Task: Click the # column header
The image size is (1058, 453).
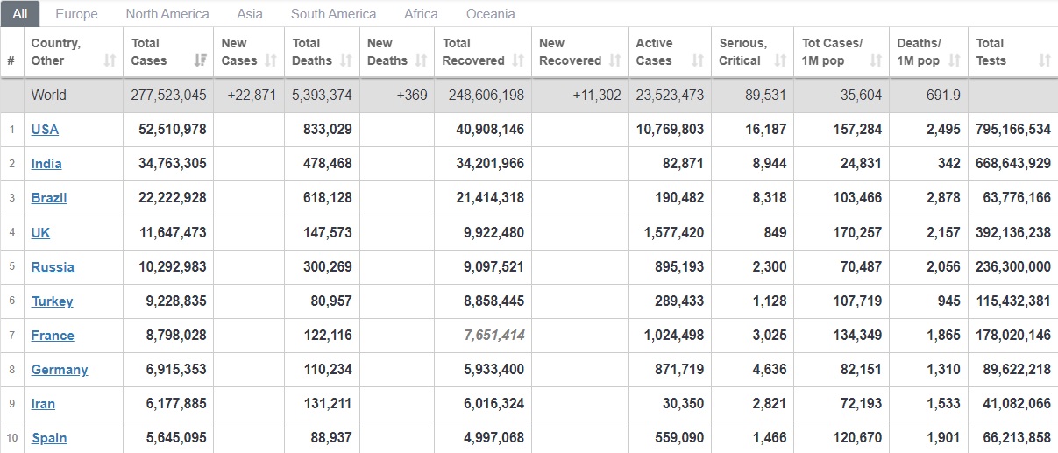Action: pos(11,60)
